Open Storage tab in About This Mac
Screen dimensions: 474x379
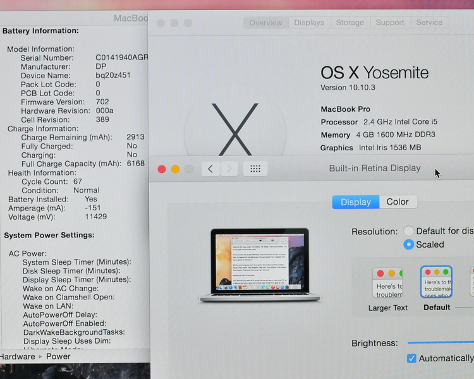click(x=349, y=23)
